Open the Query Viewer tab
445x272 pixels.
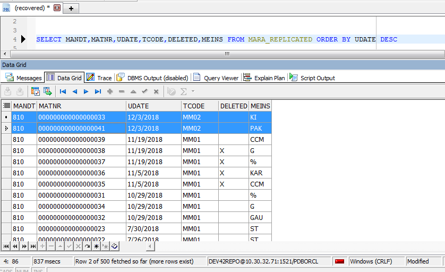tap(216, 78)
